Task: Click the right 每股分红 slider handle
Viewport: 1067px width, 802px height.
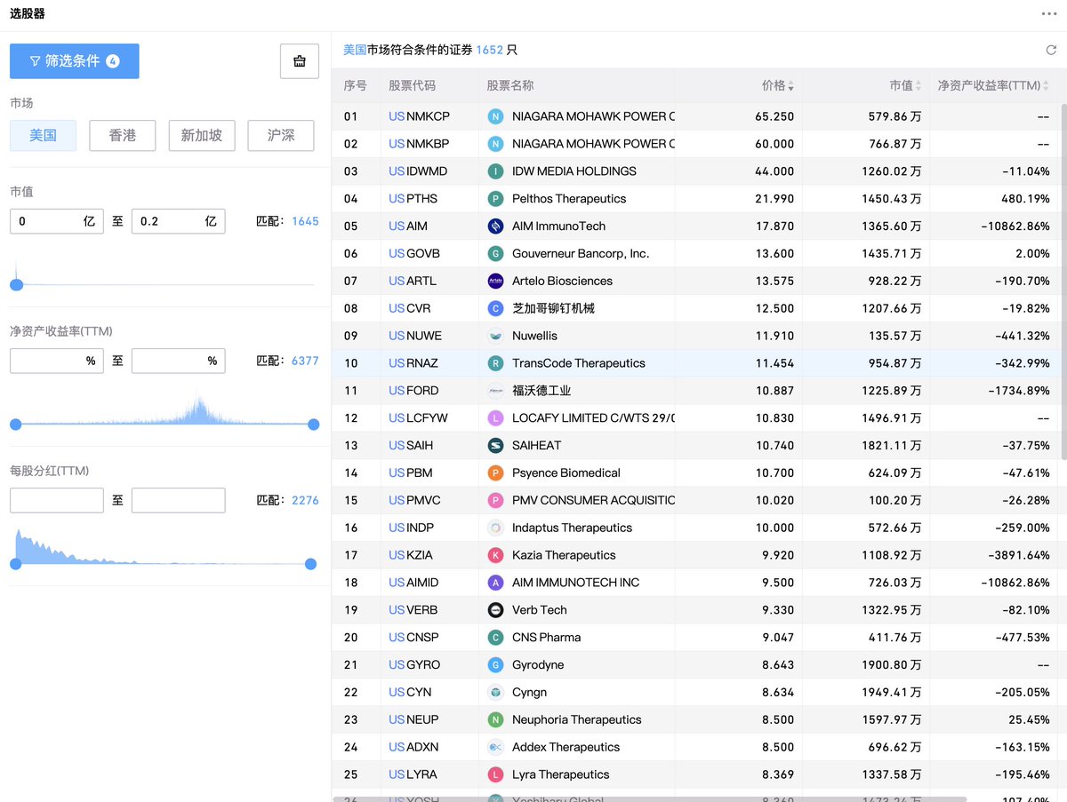Action: [310, 564]
